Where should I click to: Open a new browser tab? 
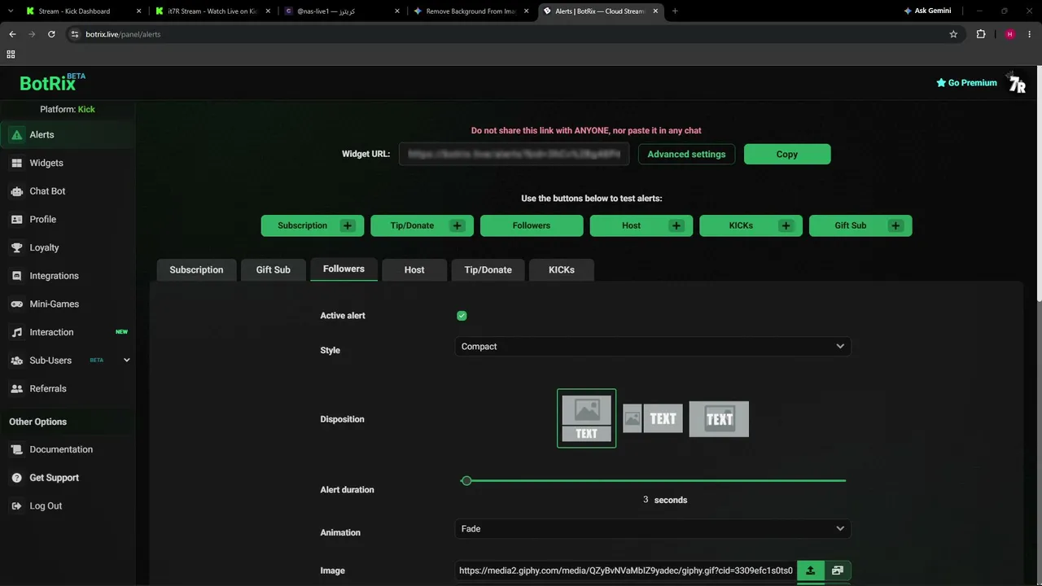[x=675, y=11]
